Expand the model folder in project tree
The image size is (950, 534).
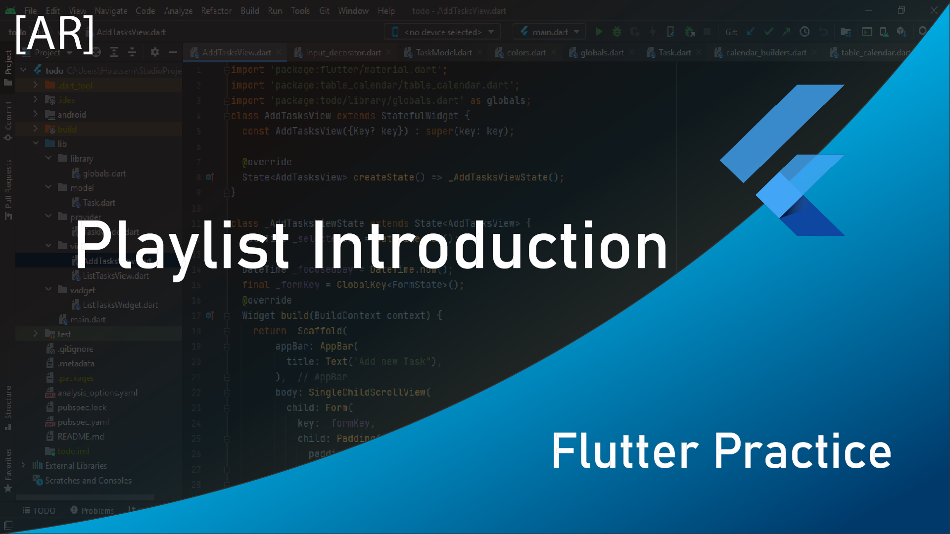coord(49,187)
